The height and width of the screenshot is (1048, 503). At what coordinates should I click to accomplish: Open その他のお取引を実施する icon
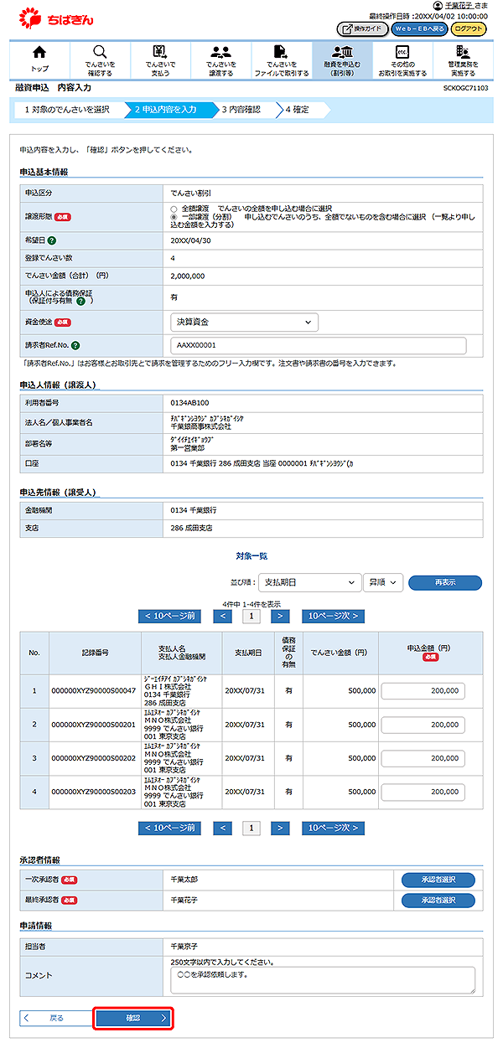(402, 54)
